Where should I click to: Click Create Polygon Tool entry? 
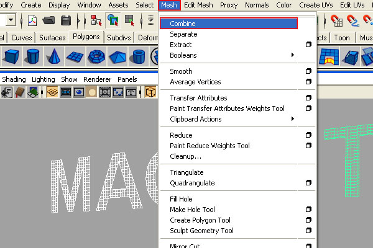(200, 220)
